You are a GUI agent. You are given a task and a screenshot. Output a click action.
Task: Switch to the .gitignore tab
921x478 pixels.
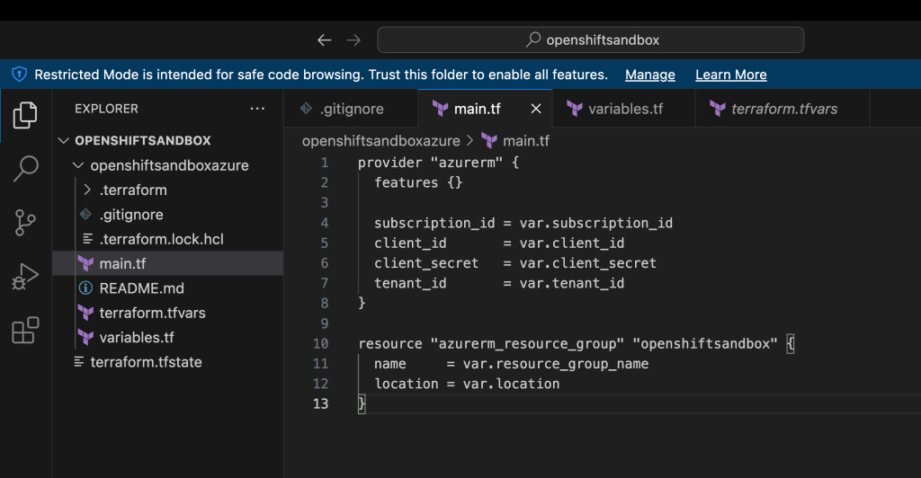(x=351, y=109)
